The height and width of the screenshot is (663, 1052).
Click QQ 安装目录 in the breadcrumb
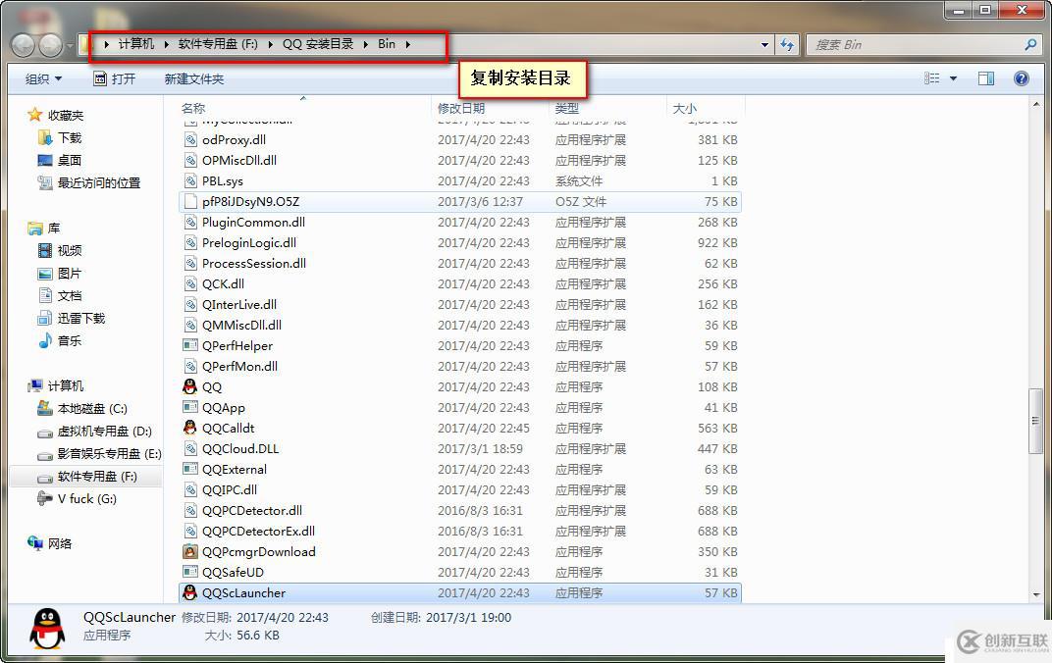coord(318,44)
